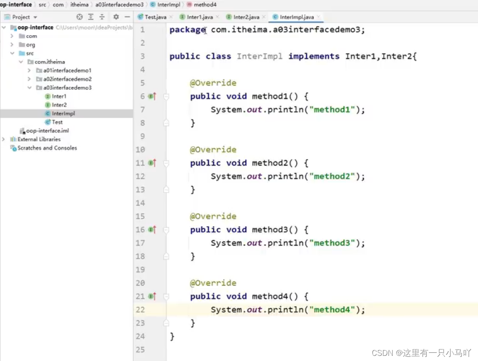The image size is (478, 361).
Task: Click the collapse all icon in Project panel
Action: coord(102,17)
